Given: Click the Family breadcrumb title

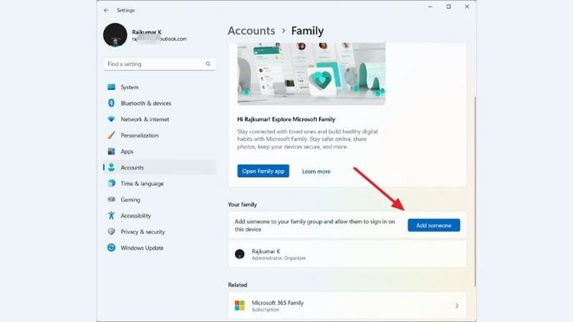Looking at the screenshot, I should click(307, 30).
